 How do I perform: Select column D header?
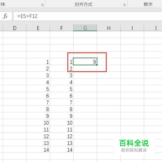click(x=15, y=28)
